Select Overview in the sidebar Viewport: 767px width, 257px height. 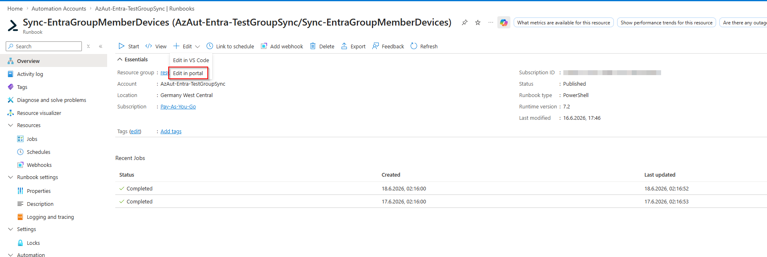point(29,61)
